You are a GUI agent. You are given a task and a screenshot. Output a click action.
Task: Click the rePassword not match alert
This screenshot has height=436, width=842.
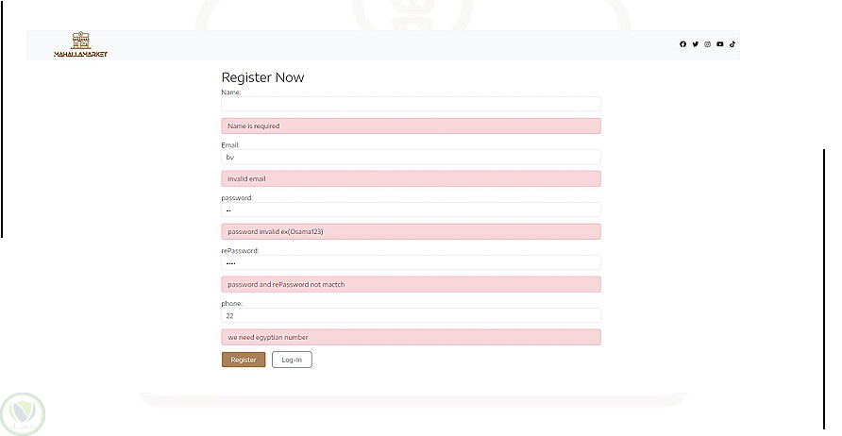tap(411, 284)
